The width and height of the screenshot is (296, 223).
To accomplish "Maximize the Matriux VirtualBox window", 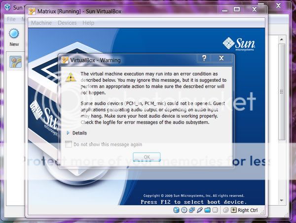I will 237,9.
